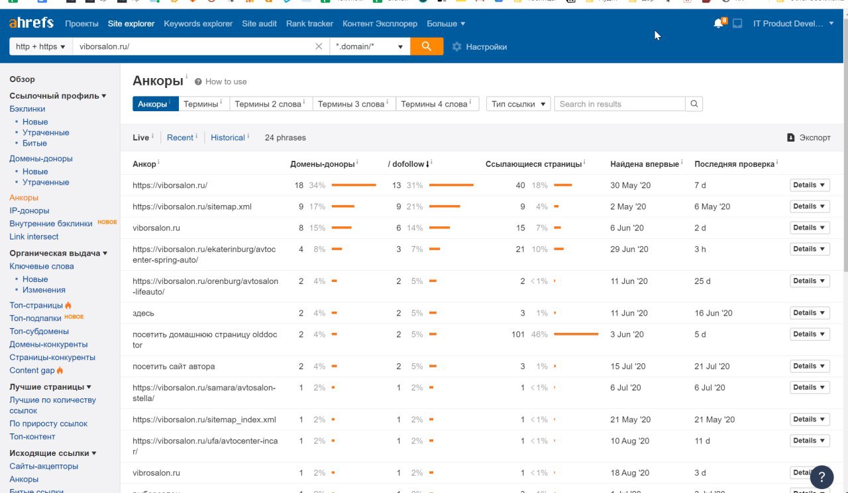Click anchor text посетить сайт автора
Viewport: 848px width, 493px height.
(174, 366)
